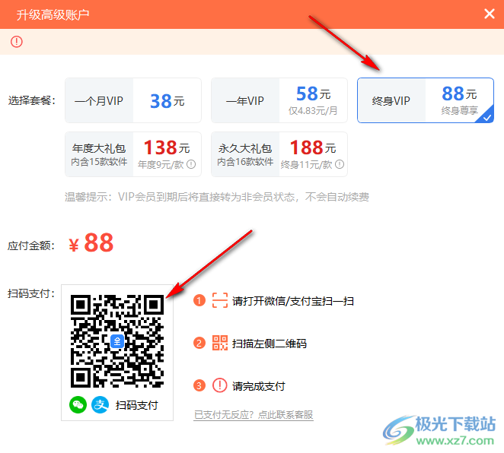
Task: Click the checkmark on 终身VIP card
Action: (x=487, y=117)
